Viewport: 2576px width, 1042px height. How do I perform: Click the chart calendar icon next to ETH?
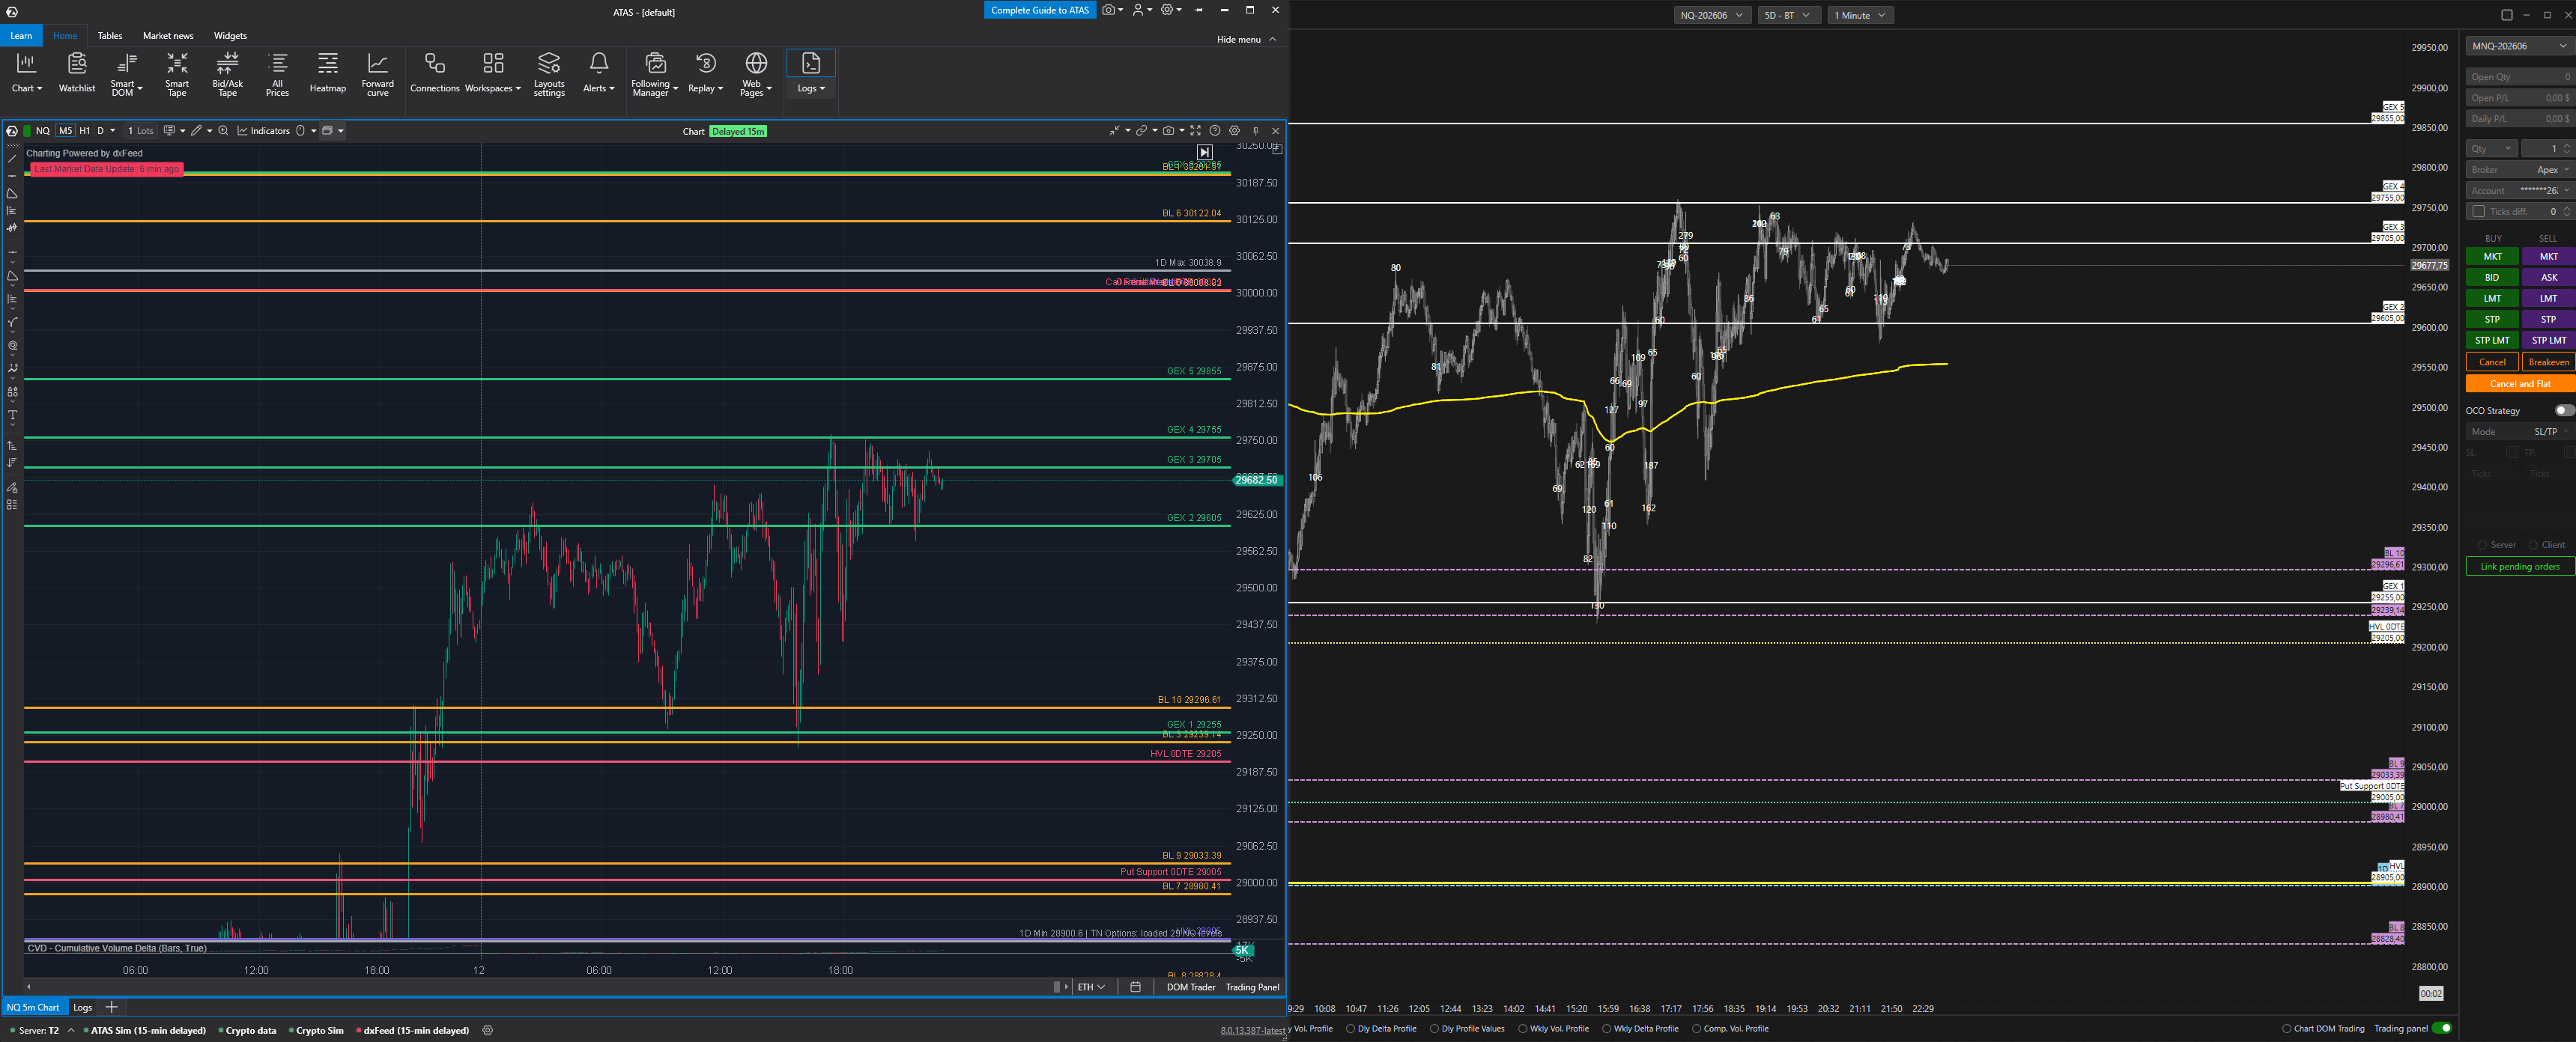pyautogui.click(x=1135, y=987)
